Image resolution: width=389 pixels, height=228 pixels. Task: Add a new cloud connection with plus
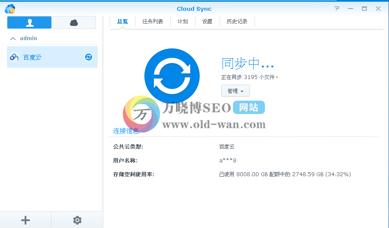coord(26,220)
